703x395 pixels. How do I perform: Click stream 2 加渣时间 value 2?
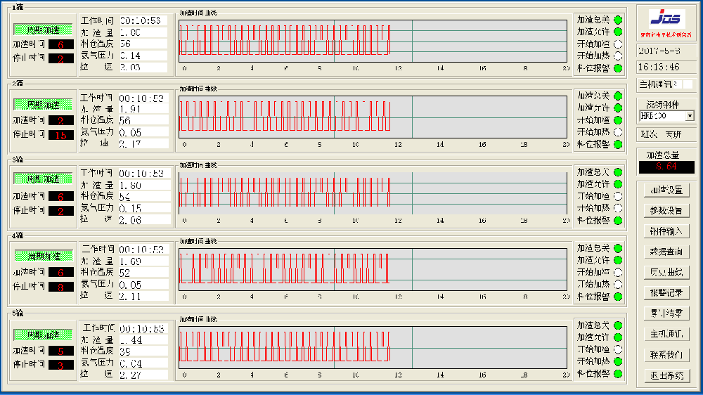(61, 121)
